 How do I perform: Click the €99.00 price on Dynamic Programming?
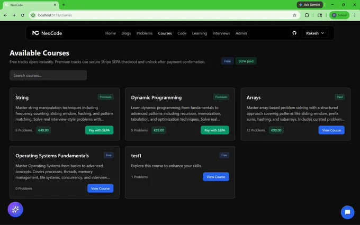coord(159,130)
